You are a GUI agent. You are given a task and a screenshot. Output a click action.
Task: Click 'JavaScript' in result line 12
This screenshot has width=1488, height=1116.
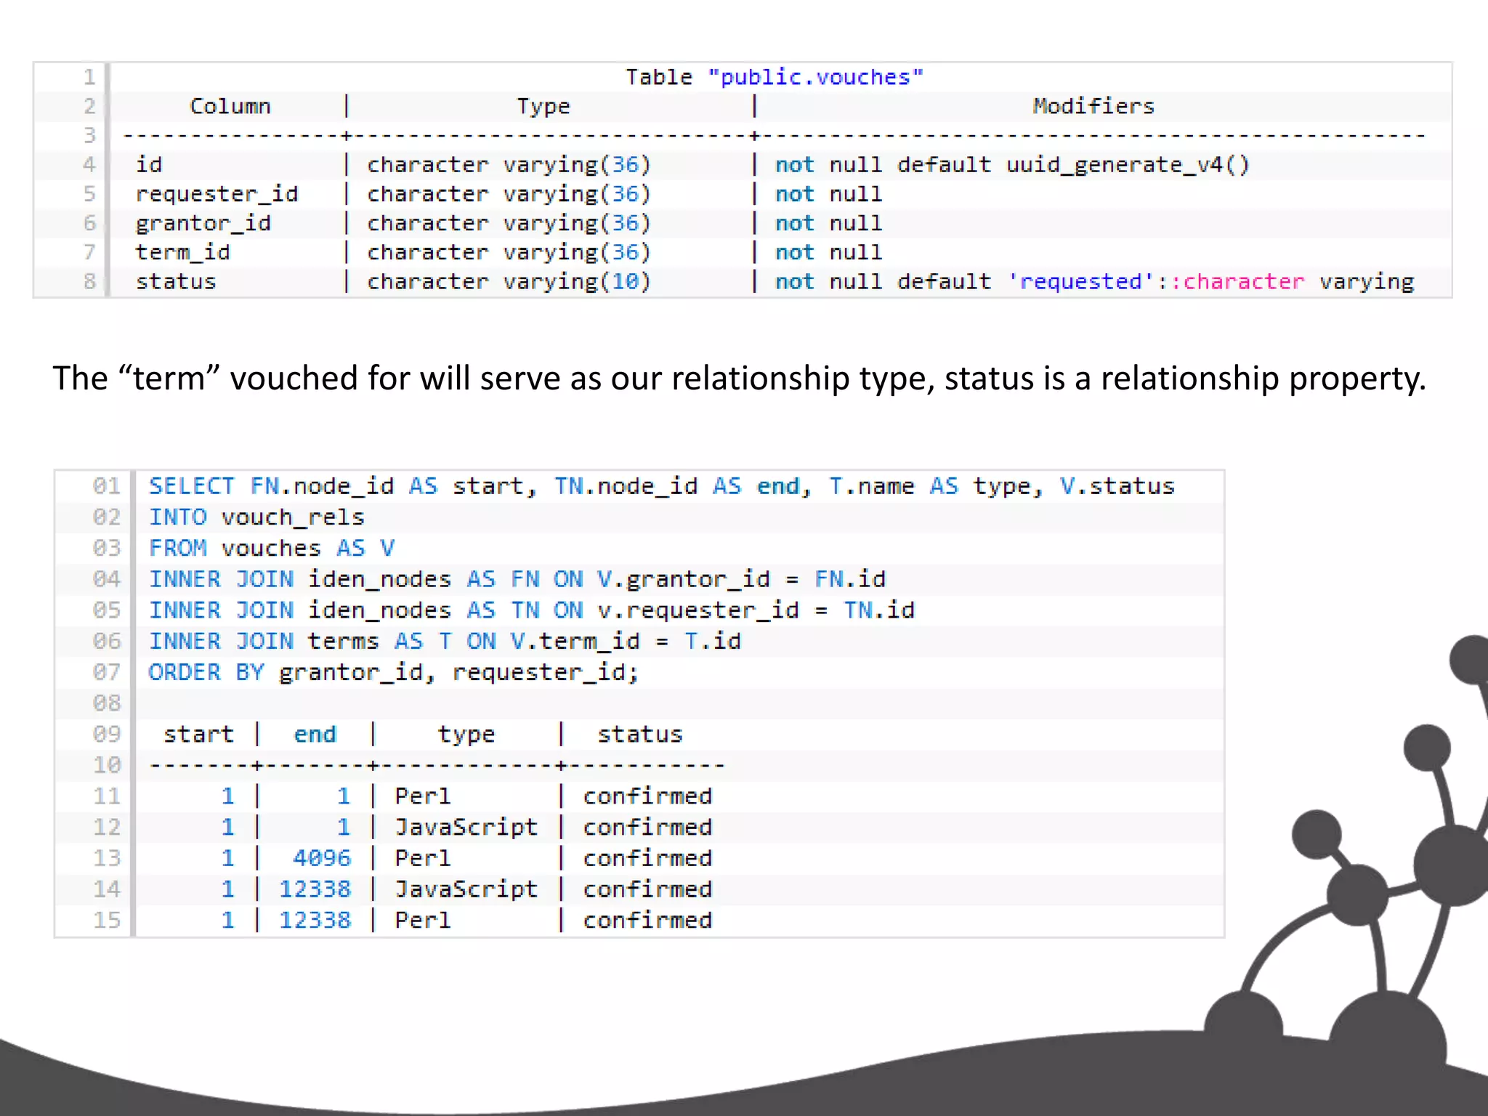tap(466, 828)
